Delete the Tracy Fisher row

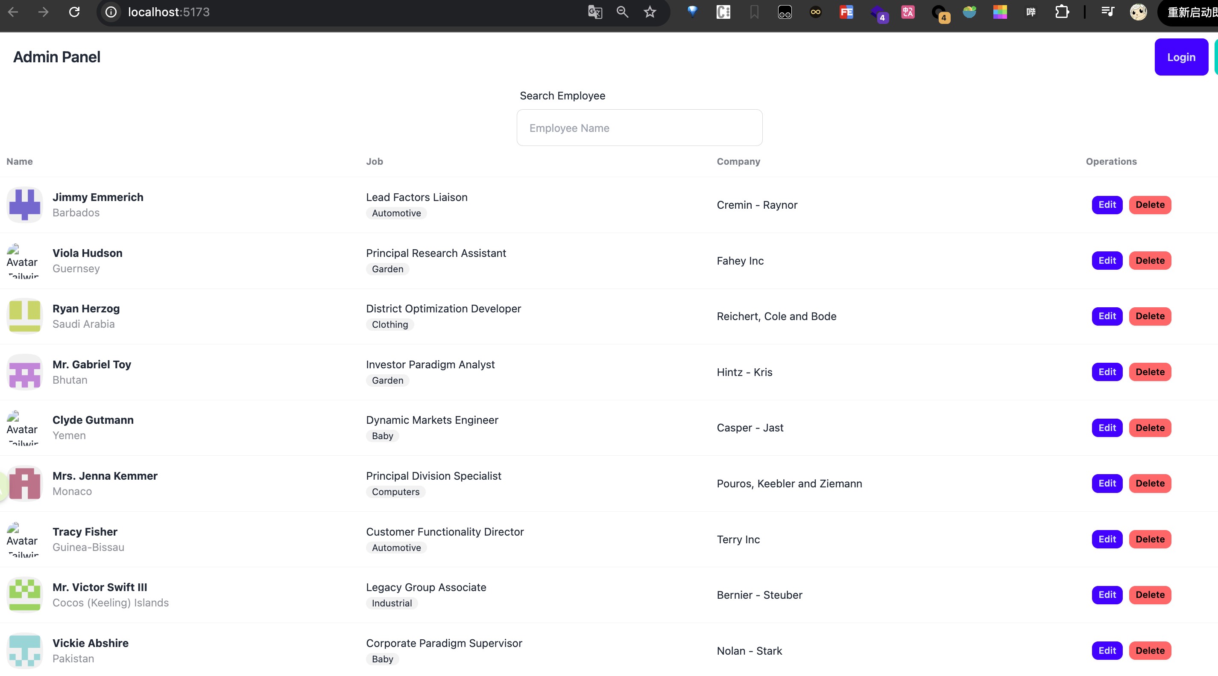click(x=1149, y=539)
